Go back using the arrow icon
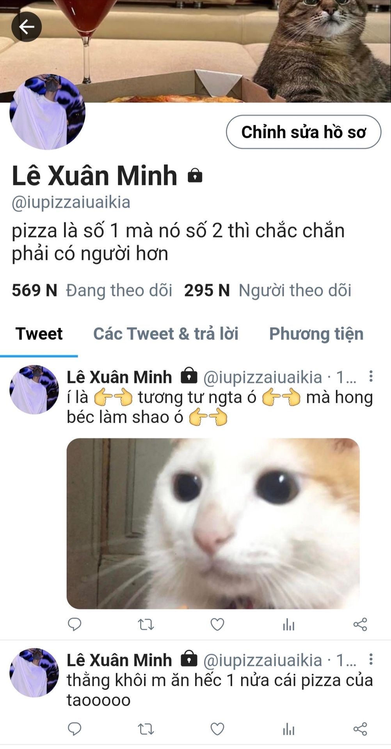This screenshot has height=749, width=391. point(27,27)
